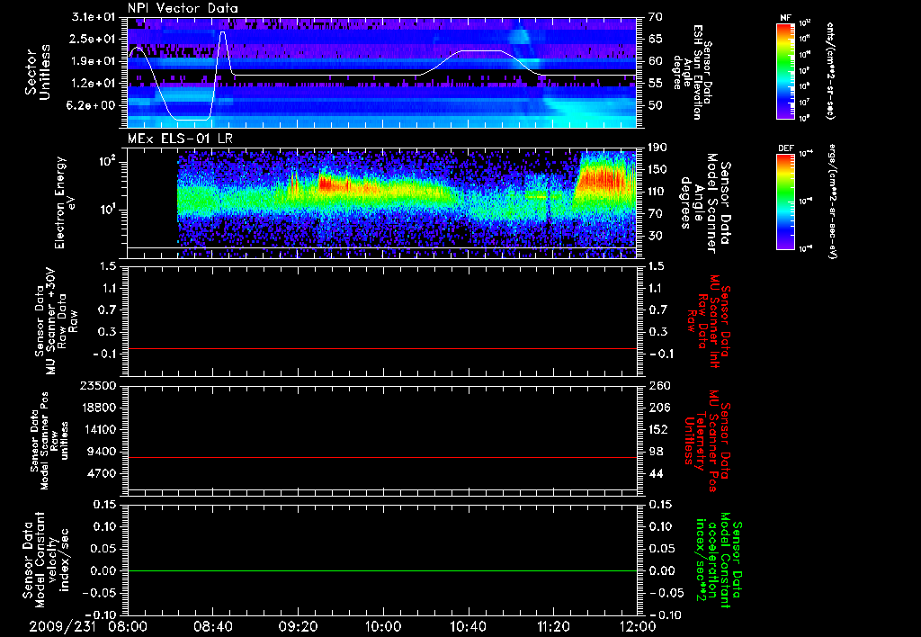Select the "MEx ELS-01 LR" panel title
Image resolution: width=921 pixels, height=637 pixels.
click(x=178, y=139)
